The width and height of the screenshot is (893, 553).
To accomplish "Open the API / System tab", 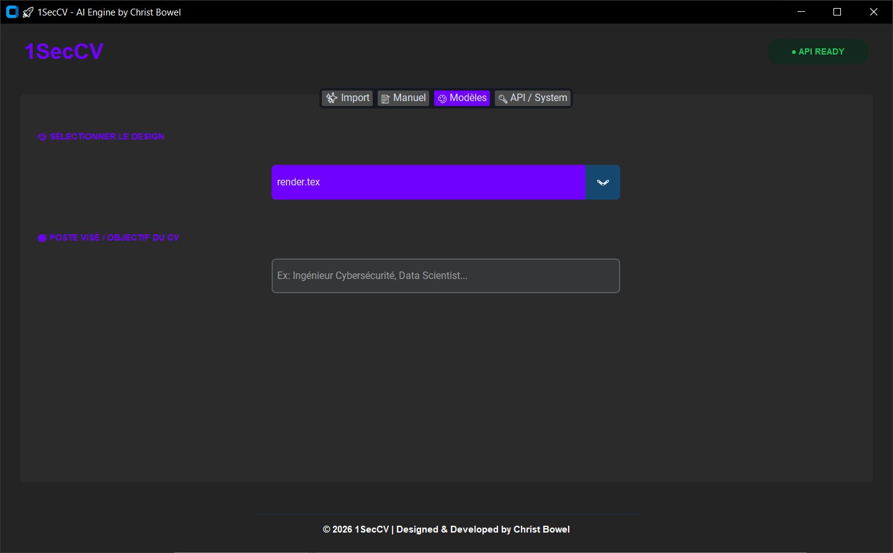I will tap(533, 98).
